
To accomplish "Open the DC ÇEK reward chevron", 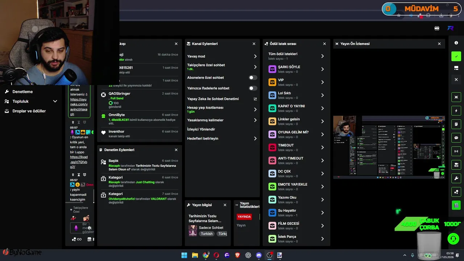I will point(322,174).
